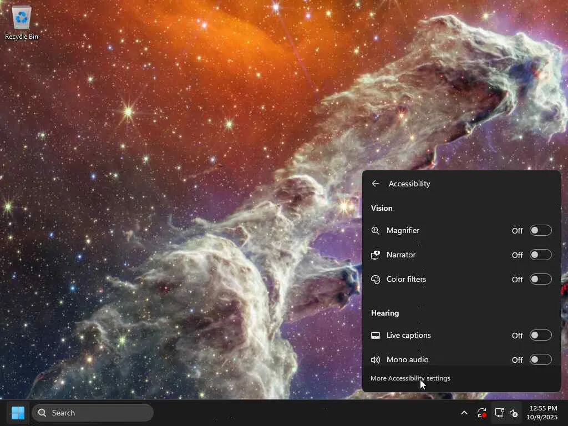Screen dimensions: 568x426
Task: Open the Windows Start menu
Action: click(18, 413)
